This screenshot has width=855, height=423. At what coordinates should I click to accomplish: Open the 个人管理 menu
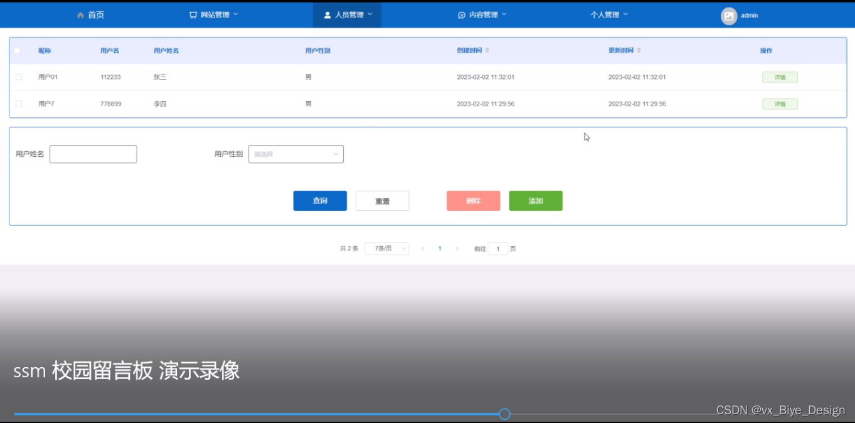608,15
